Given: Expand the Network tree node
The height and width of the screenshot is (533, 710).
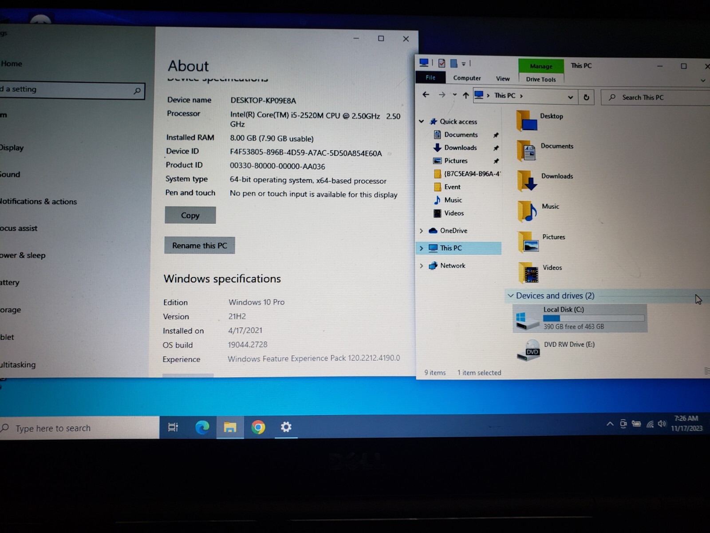Looking at the screenshot, I should coord(421,266).
